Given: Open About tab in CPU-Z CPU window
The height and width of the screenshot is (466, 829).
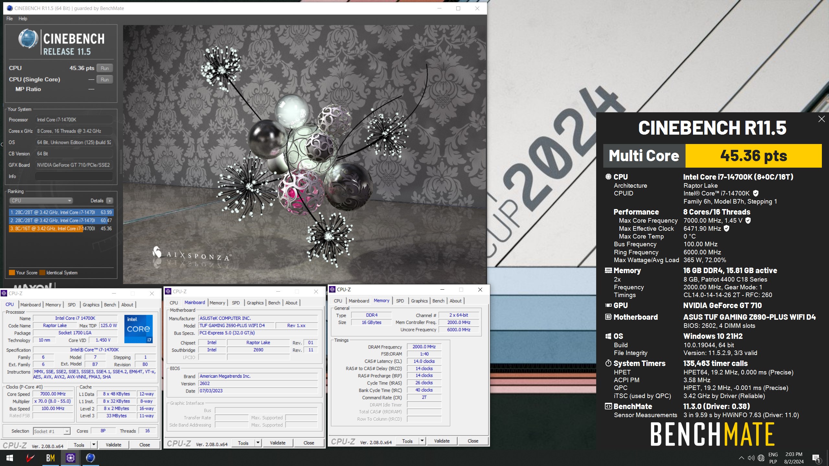Looking at the screenshot, I should click(127, 305).
